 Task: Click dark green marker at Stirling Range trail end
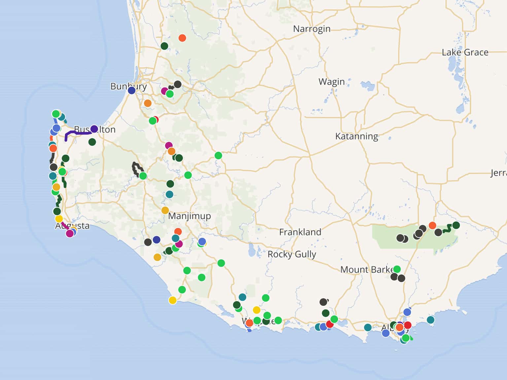pyautogui.click(x=456, y=225)
